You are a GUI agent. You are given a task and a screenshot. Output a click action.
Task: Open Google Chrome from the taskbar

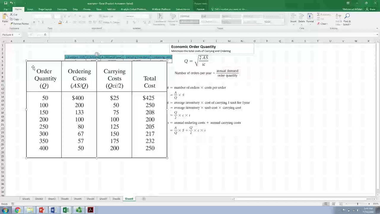[x=18, y=210]
